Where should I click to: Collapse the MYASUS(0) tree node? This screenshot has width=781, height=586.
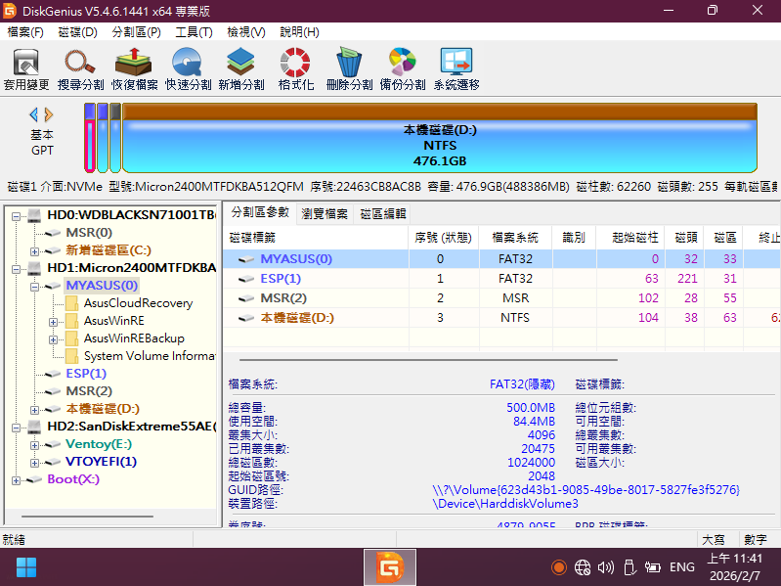tap(34, 287)
